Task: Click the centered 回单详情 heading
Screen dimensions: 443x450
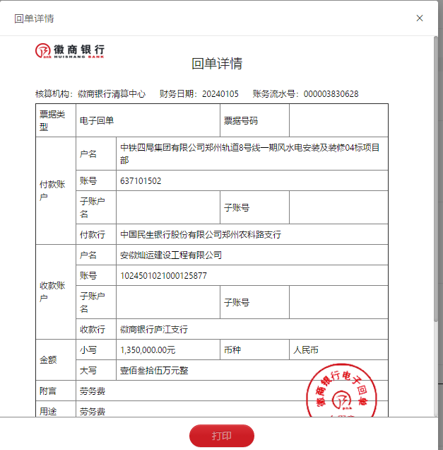Action: [x=217, y=64]
